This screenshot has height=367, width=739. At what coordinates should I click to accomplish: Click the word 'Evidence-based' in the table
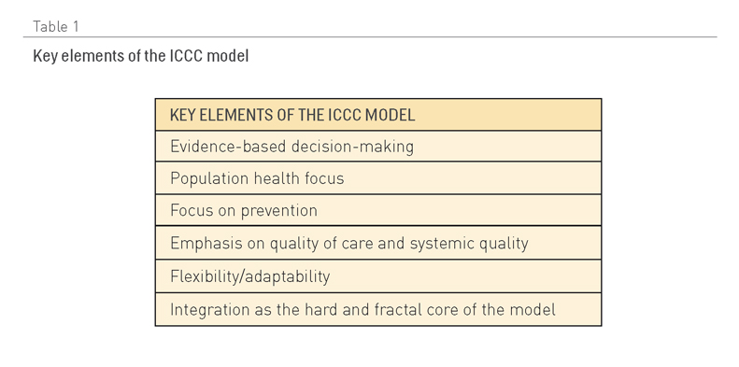pyautogui.click(x=229, y=146)
